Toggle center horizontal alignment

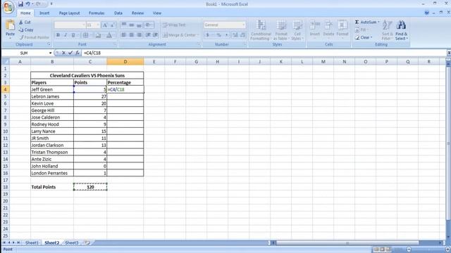click(132, 35)
